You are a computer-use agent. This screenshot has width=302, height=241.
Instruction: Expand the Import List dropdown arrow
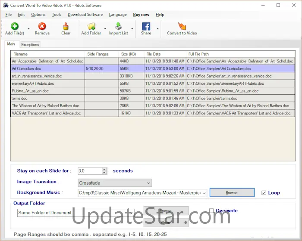pyautogui.click(x=132, y=29)
